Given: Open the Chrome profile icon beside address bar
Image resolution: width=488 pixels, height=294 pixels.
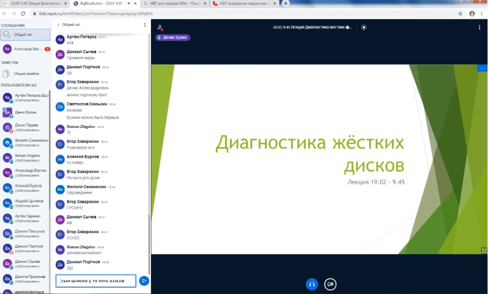Looking at the screenshot, I should point(471,14).
